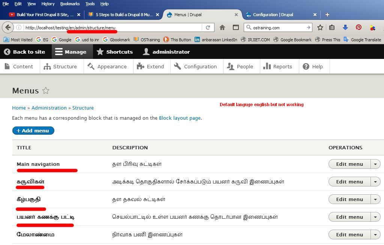Select the People admin icon
This screenshot has width=384, height=245.
[x=231, y=66]
